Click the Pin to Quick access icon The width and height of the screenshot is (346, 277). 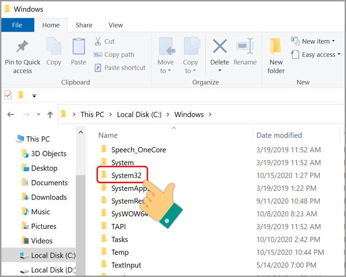(22, 46)
